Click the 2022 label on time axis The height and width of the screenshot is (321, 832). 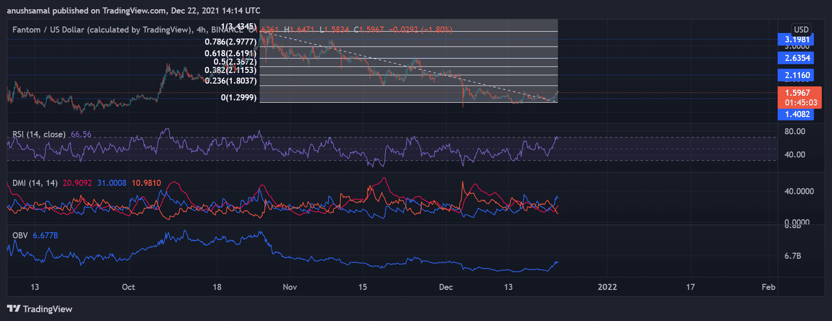[607, 287]
